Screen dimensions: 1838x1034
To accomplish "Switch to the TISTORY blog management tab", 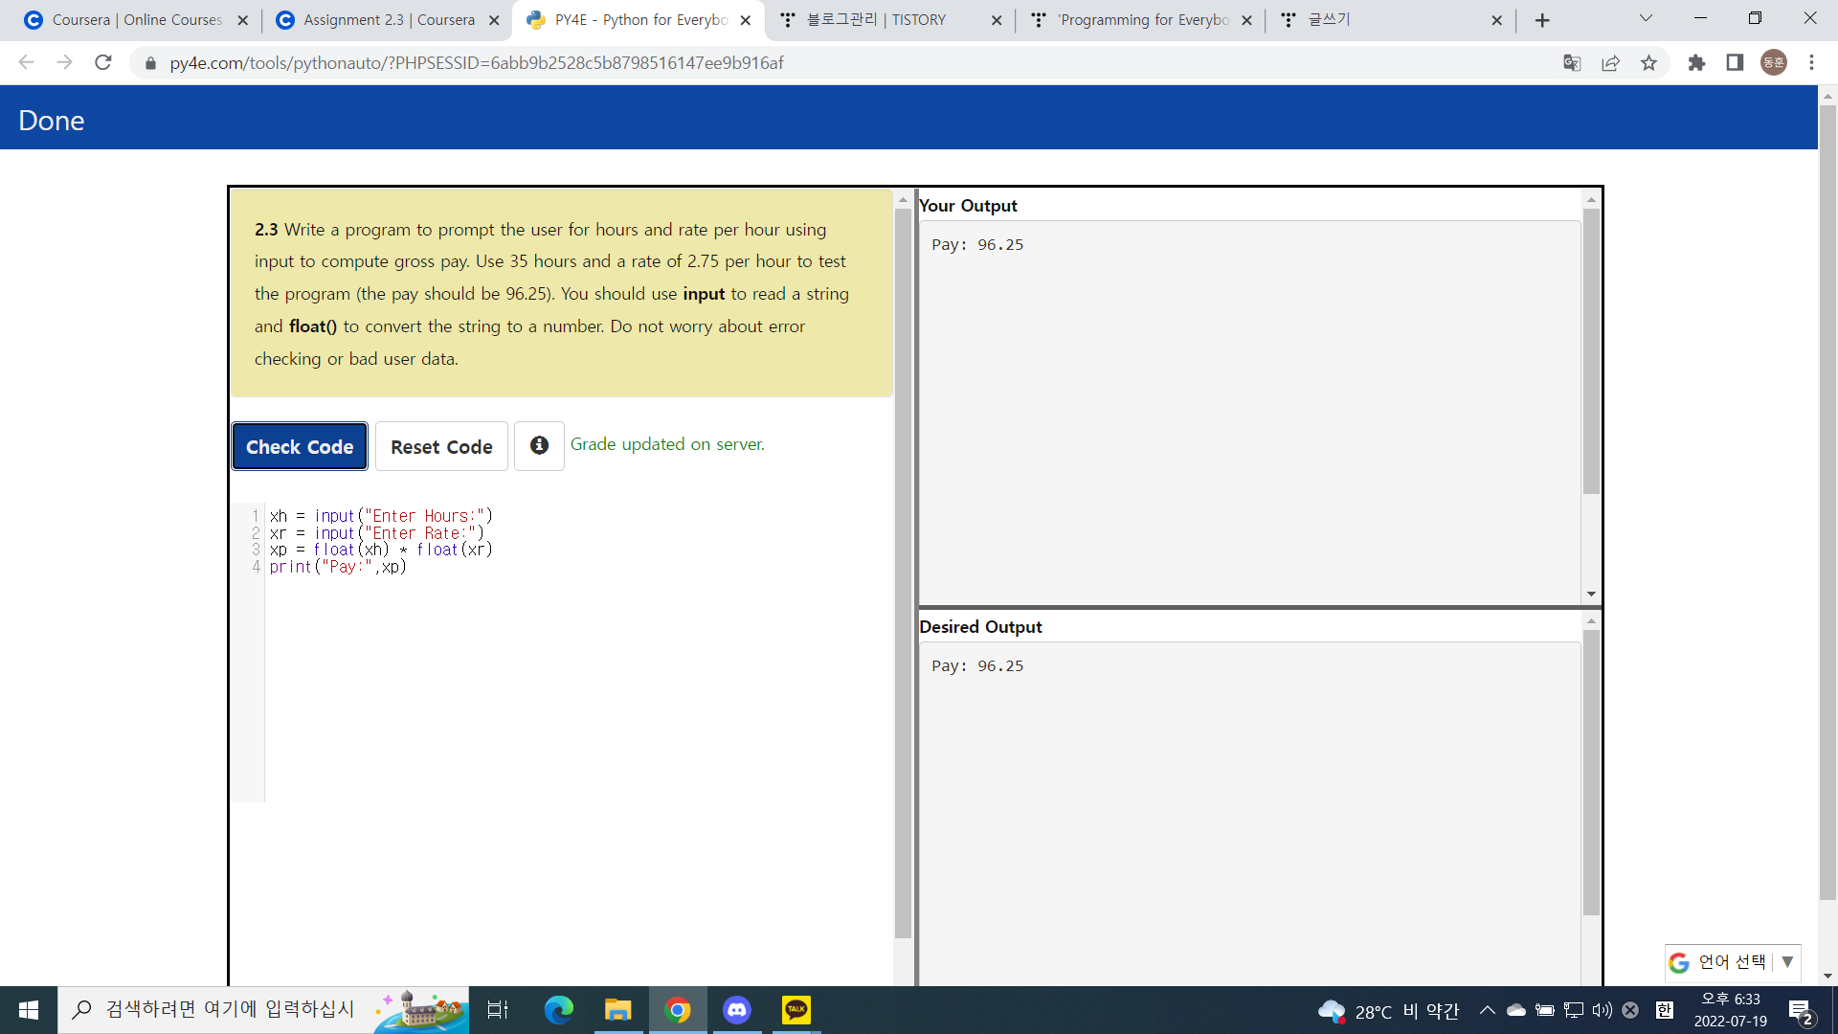I will 875,20.
